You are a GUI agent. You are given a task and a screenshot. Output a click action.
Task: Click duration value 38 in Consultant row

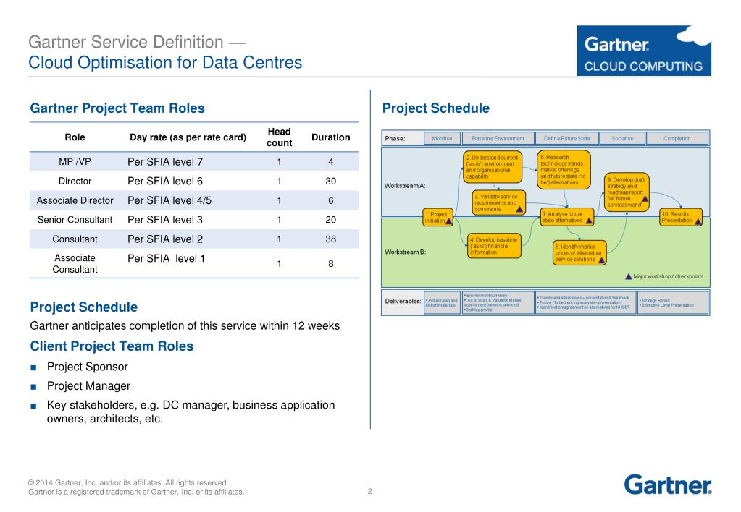[331, 239]
